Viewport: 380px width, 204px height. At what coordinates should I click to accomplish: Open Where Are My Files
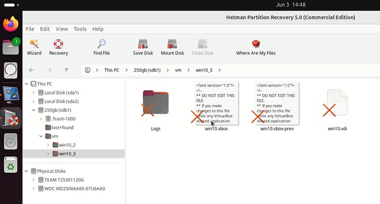click(x=256, y=47)
